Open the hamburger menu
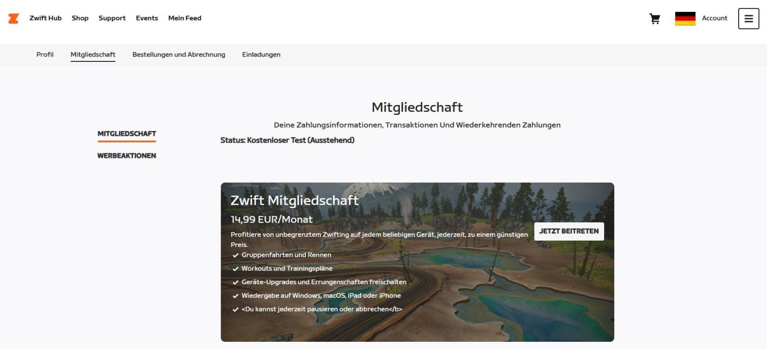This screenshot has width=767, height=349. point(748,19)
